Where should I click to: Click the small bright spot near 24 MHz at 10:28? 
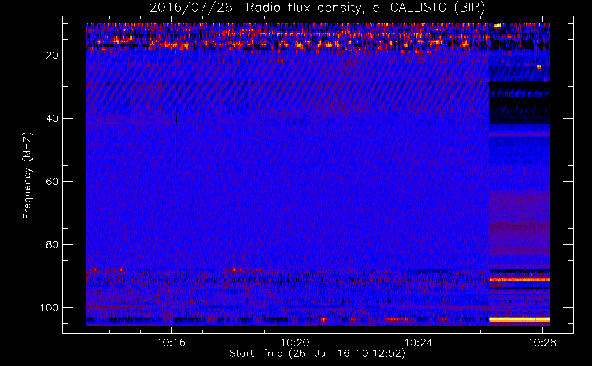pos(539,67)
